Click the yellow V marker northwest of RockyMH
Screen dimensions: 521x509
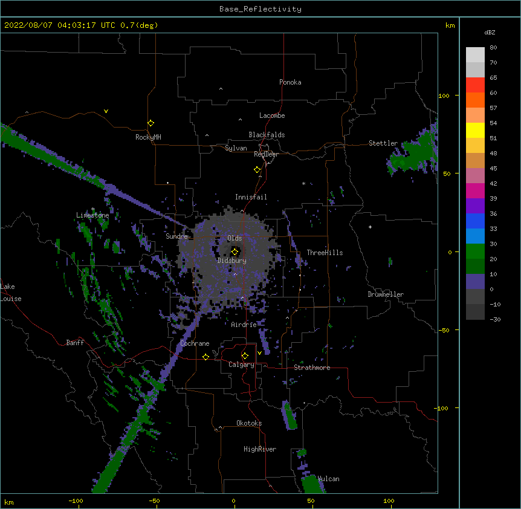pos(106,111)
